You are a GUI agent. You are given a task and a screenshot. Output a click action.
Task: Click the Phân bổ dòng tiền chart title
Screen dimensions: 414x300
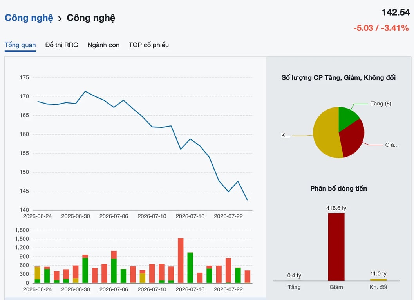pyautogui.click(x=338, y=188)
